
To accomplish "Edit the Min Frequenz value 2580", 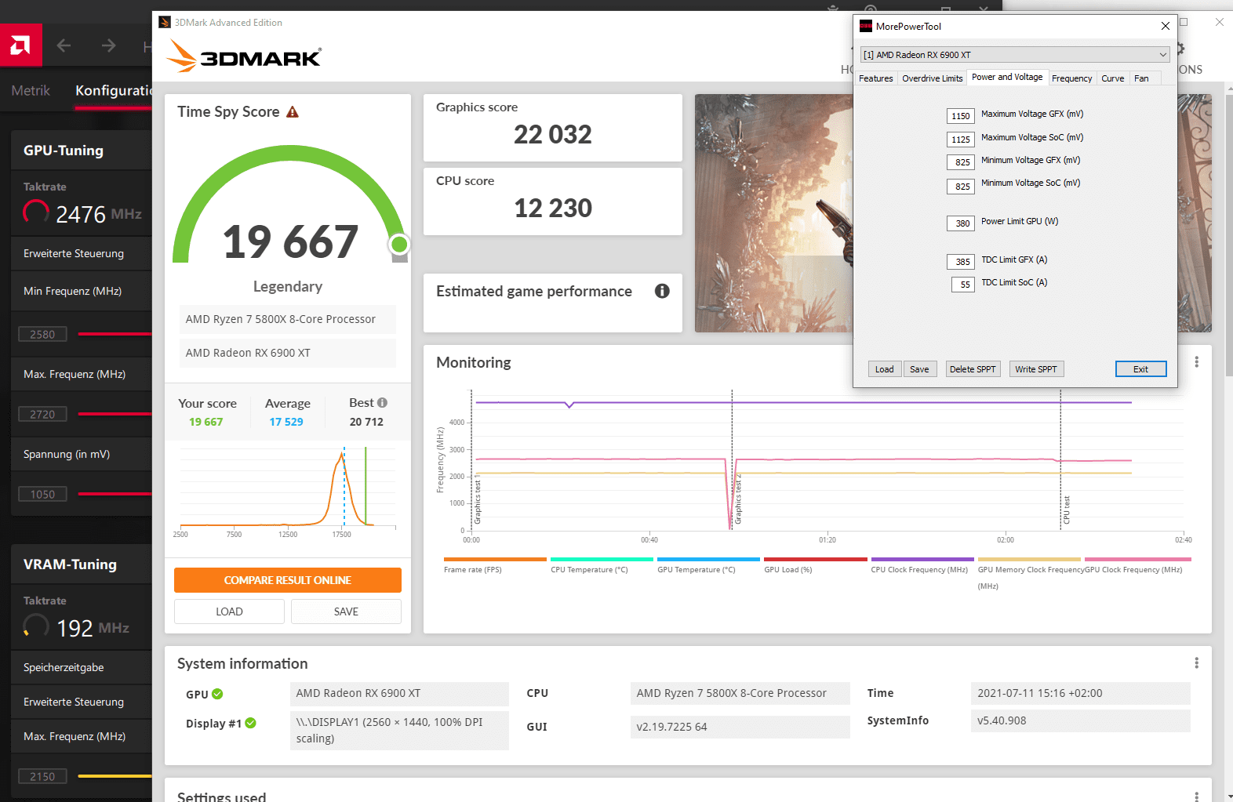I will tap(42, 334).
